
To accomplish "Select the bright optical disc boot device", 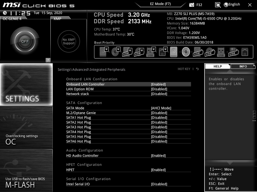I will (x=186, y=52).
